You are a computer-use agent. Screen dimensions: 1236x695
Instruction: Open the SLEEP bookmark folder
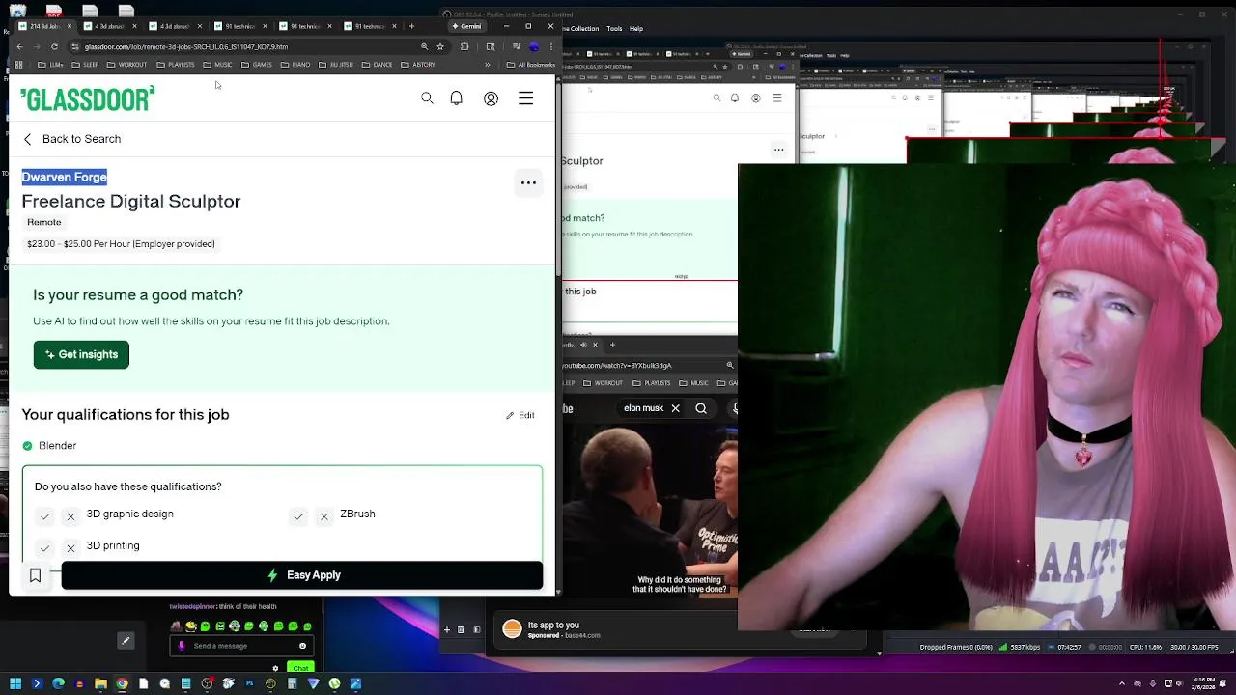pos(85,65)
